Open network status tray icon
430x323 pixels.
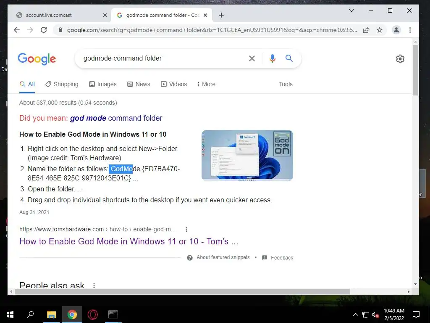(x=366, y=315)
